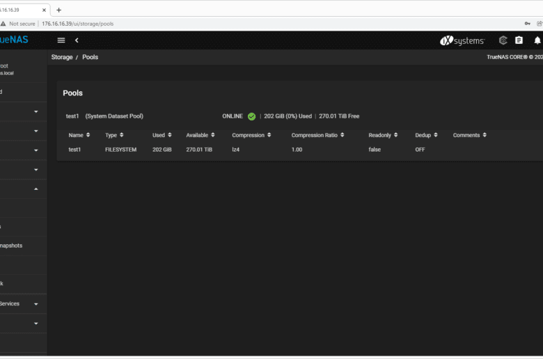Image resolution: width=543 pixels, height=359 pixels.
Task: Click the false readonly cell
Action: [375, 150]
